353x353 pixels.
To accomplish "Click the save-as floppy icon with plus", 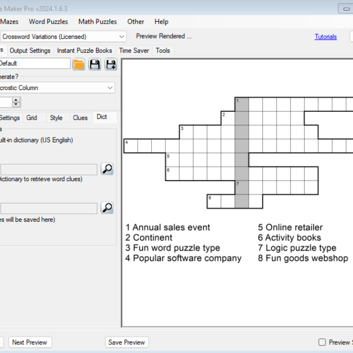I will (x=111, y=64).
